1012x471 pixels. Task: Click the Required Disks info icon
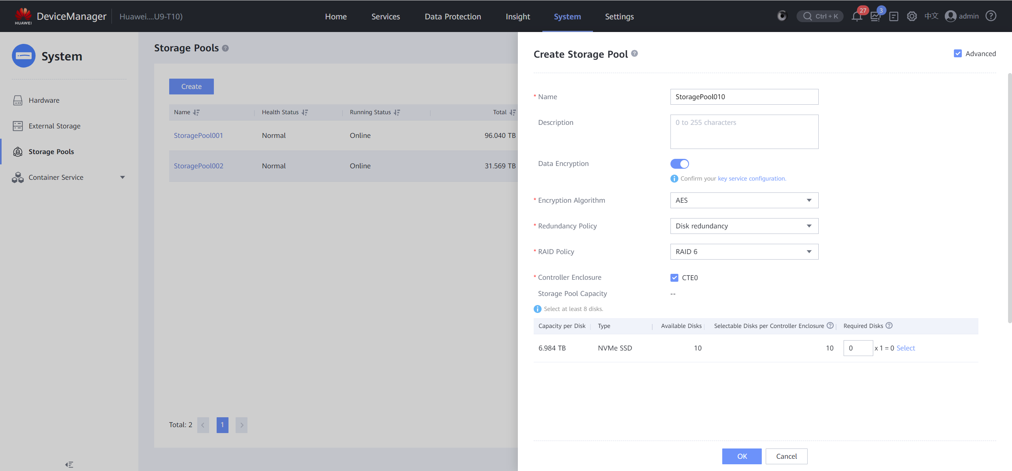tap(889, 326)
